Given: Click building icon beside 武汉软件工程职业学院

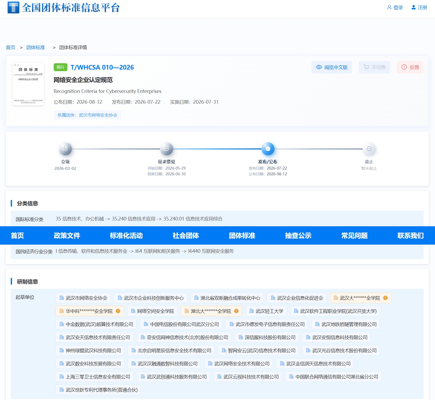Looking at the screenshot, I should coord(296,311).
